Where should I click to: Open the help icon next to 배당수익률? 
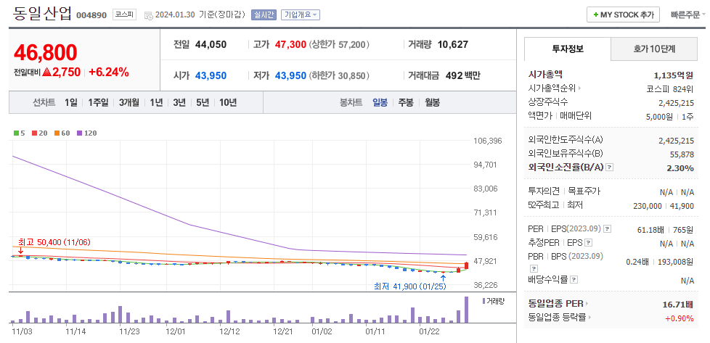point(574,280)
